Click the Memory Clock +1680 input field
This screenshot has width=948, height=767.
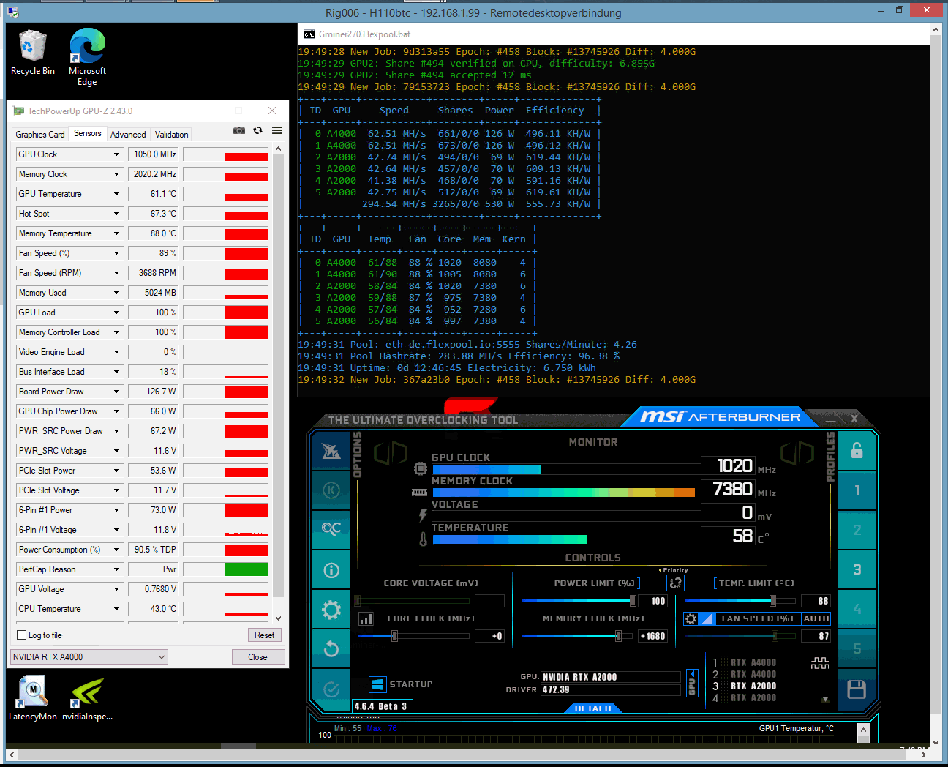pos(652,636)
